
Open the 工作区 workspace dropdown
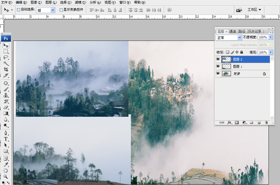click(254, 10)
